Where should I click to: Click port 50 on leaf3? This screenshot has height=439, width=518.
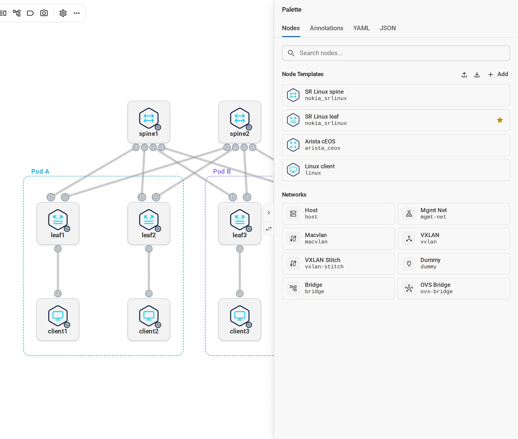[247, 197]
